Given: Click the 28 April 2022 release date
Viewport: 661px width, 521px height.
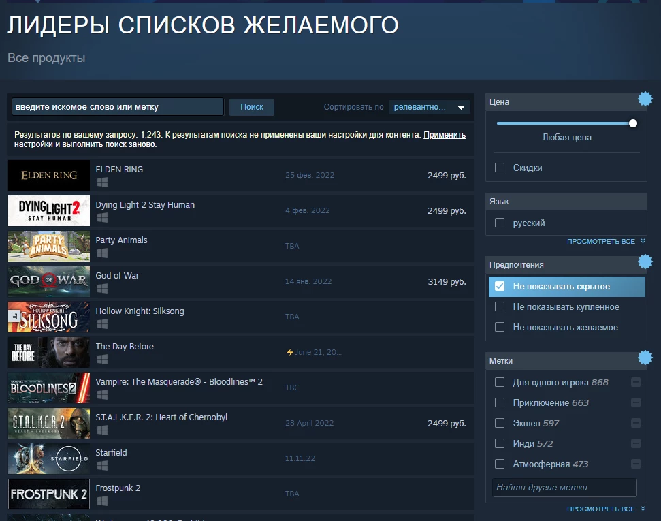Looking at the screenshot, I should [x=310, y=423].
